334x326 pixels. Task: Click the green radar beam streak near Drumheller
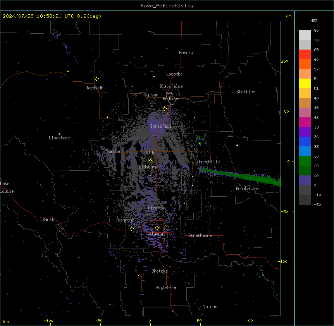(239, 176)
